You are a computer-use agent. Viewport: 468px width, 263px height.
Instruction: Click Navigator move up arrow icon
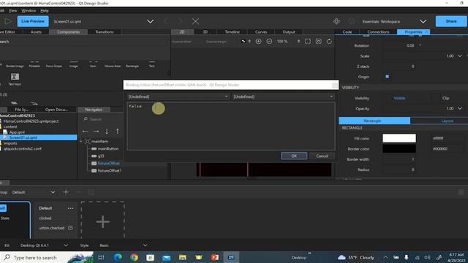tap(117, 131)
